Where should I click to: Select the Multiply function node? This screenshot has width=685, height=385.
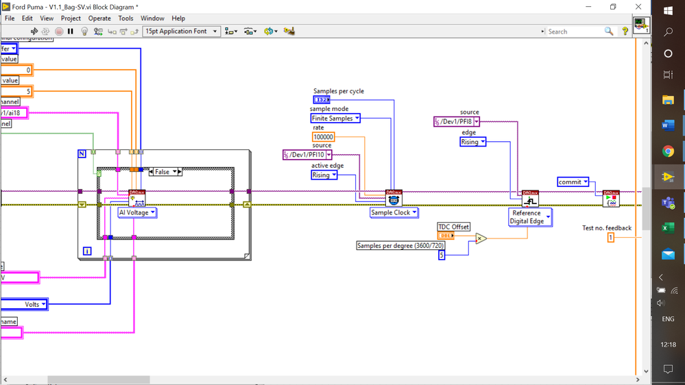(x=481, y=238)
